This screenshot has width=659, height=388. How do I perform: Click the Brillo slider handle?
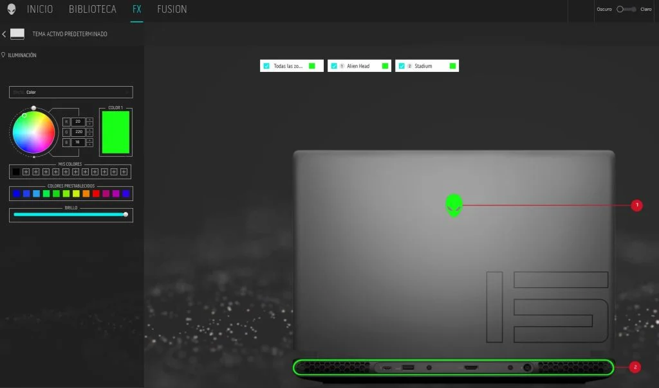coord(125,215)
